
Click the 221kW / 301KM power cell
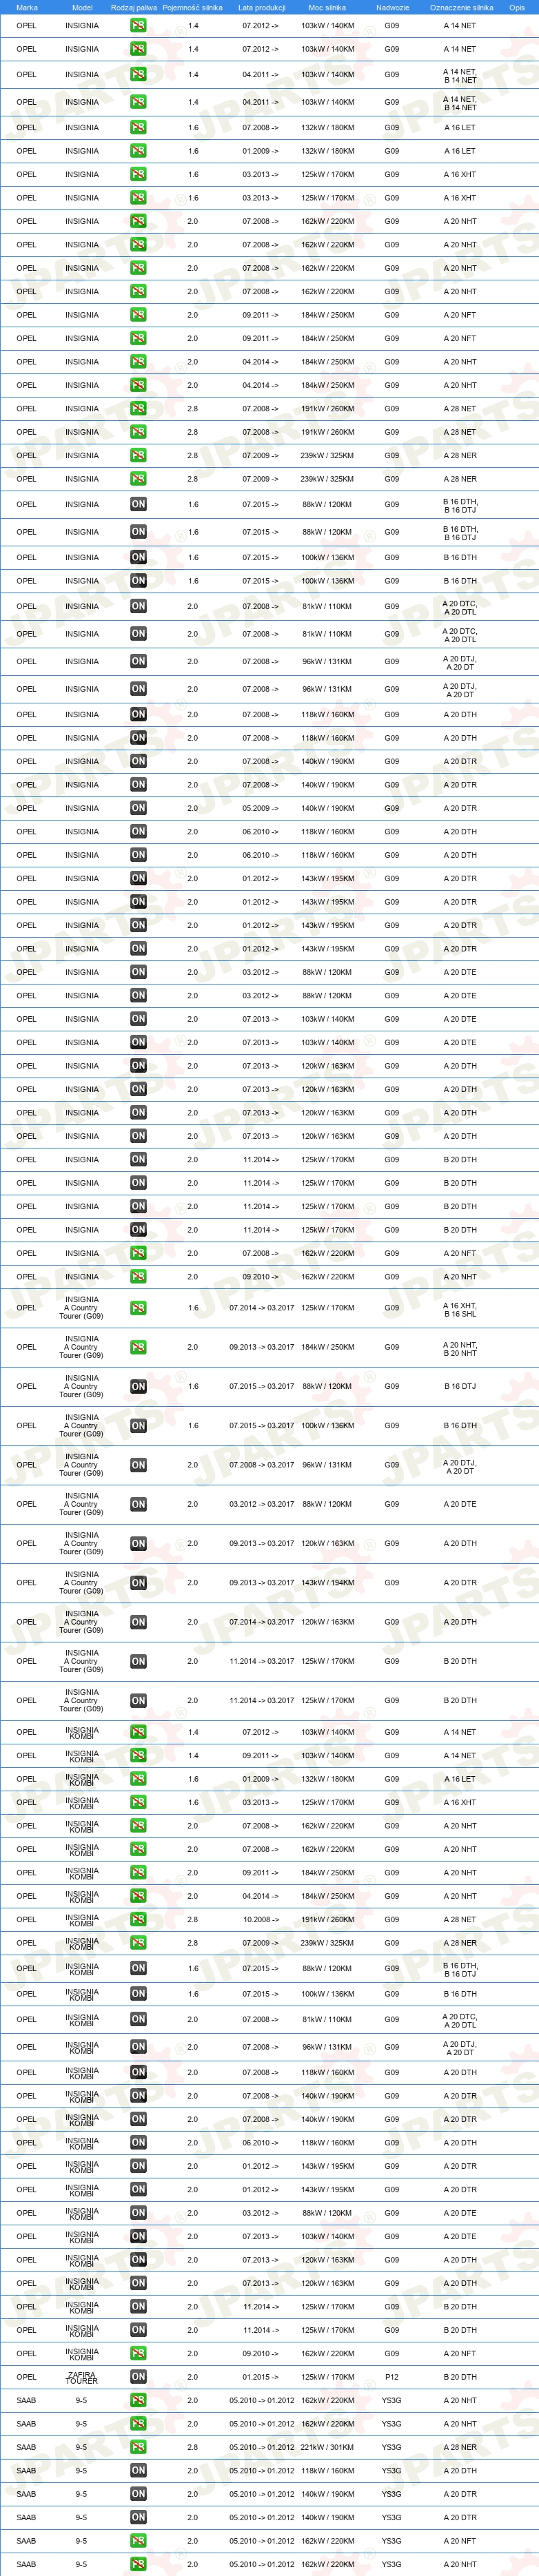tap(328, 2447)
